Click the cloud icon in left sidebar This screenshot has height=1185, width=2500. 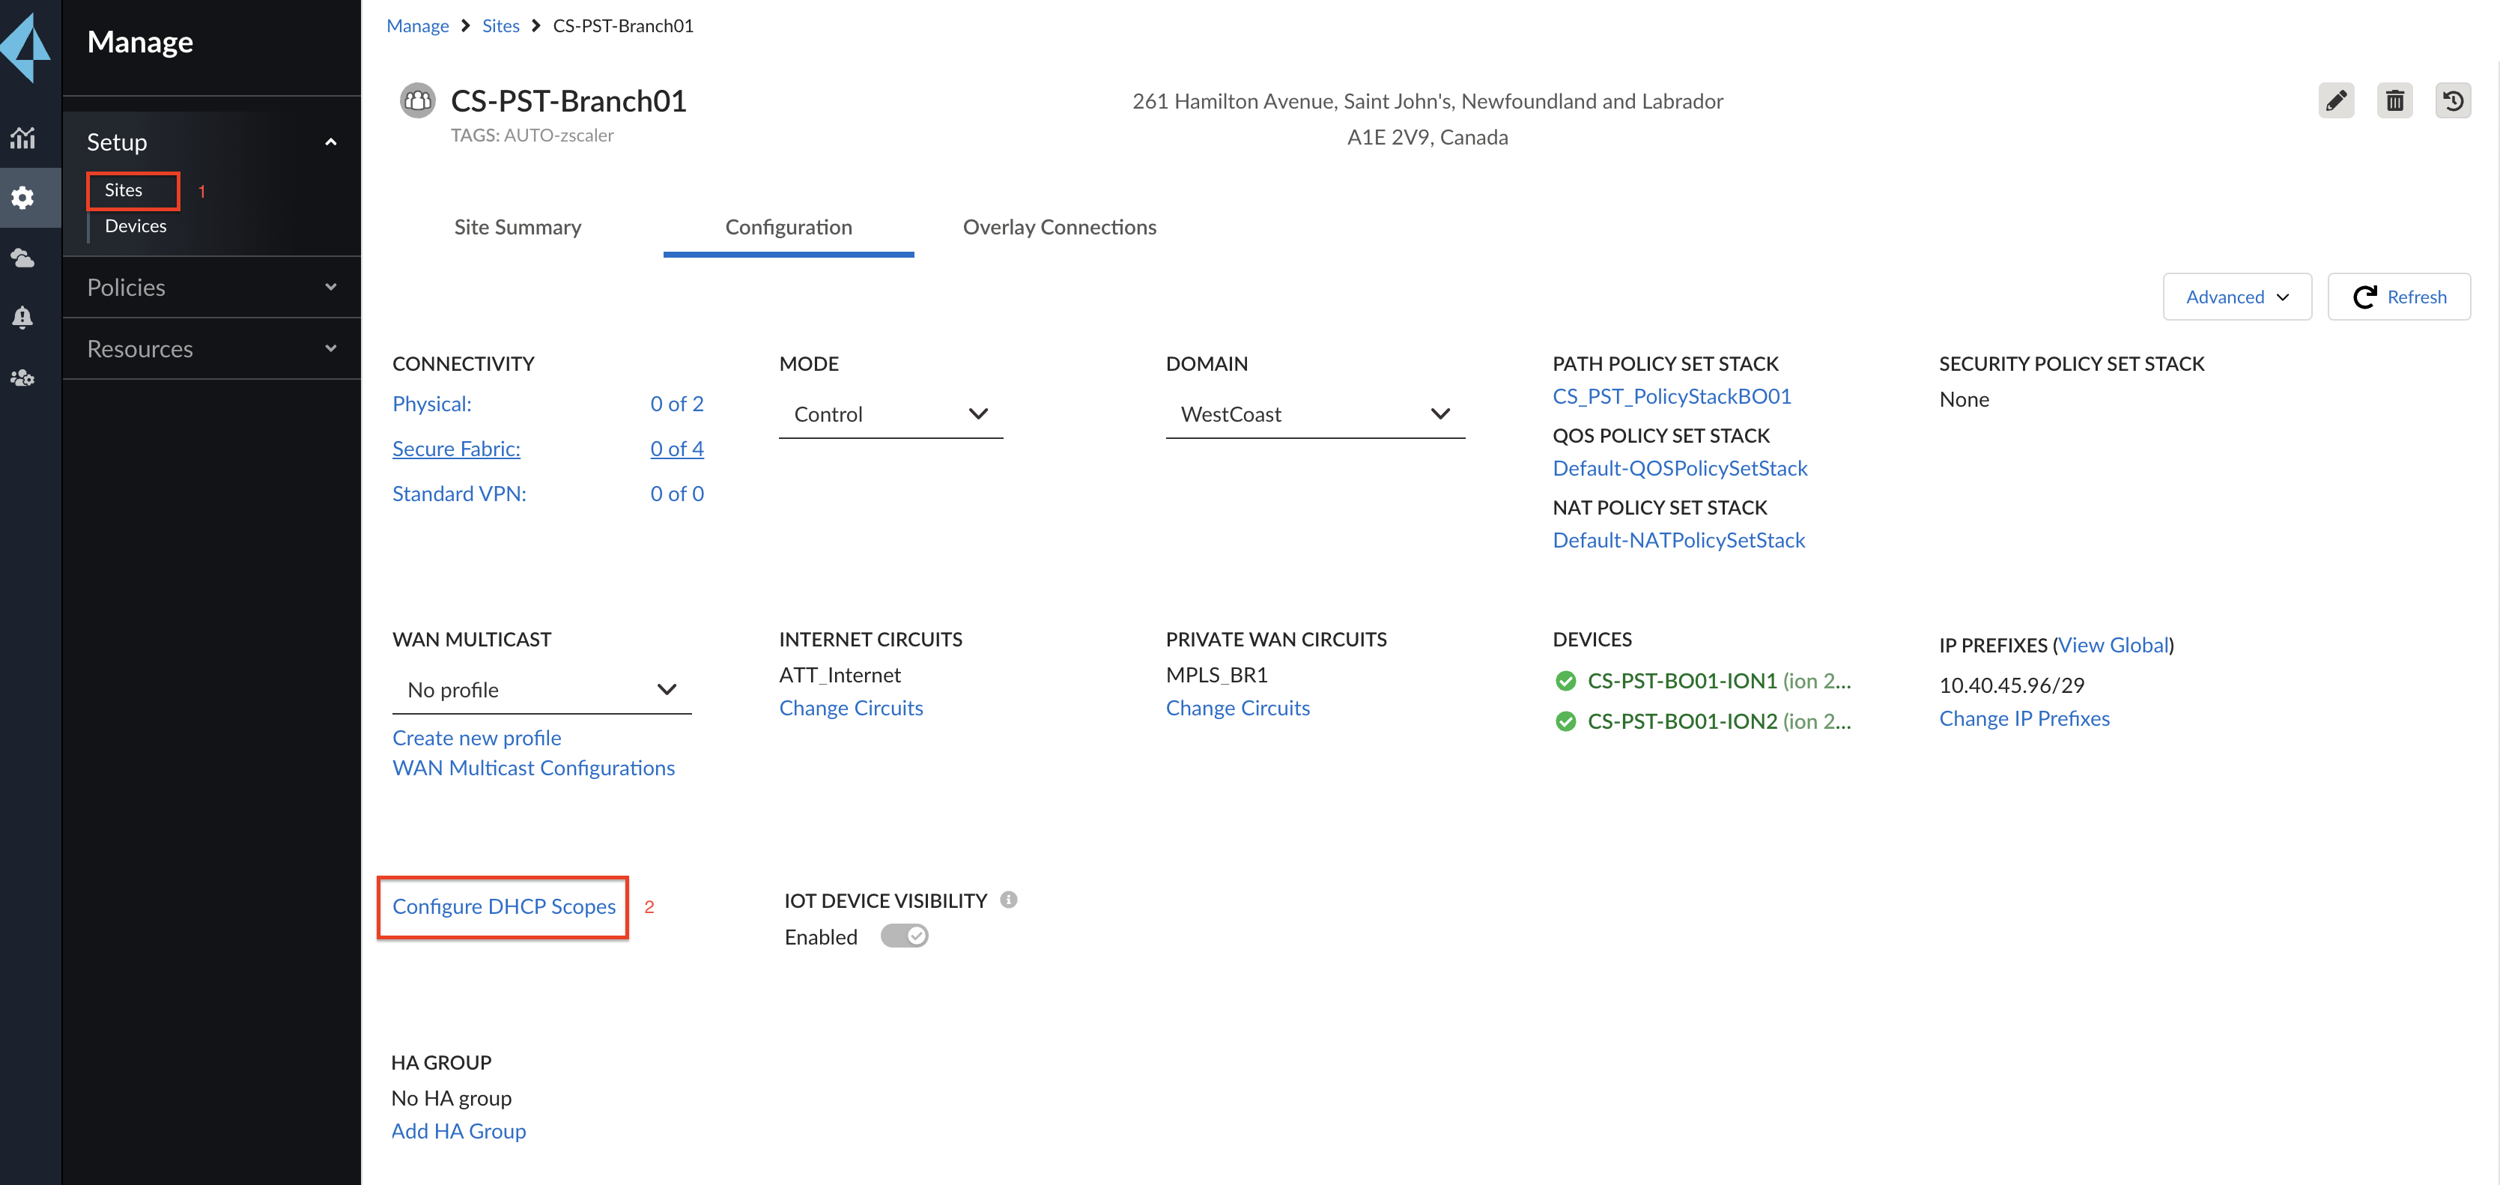pos(22,258)
